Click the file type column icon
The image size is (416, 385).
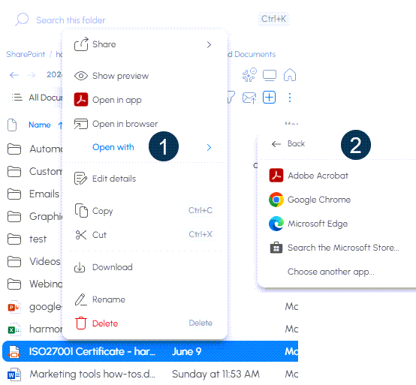click(x=12, y=125)
